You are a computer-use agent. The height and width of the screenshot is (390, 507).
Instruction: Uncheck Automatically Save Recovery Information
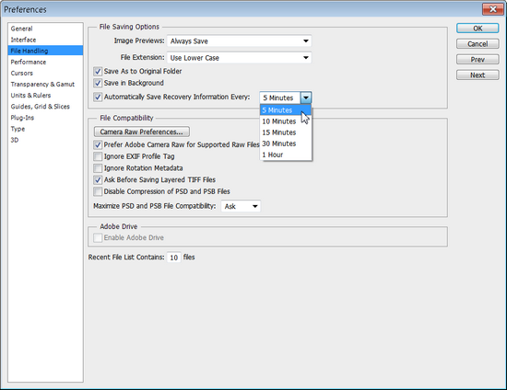pos(98,97)
